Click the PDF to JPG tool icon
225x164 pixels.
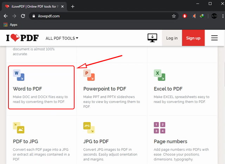[x=19, y=128]
